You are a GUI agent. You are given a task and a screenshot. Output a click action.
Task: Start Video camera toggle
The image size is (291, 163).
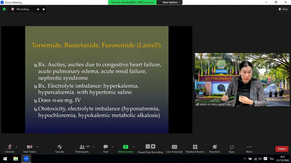coord(29,147)
